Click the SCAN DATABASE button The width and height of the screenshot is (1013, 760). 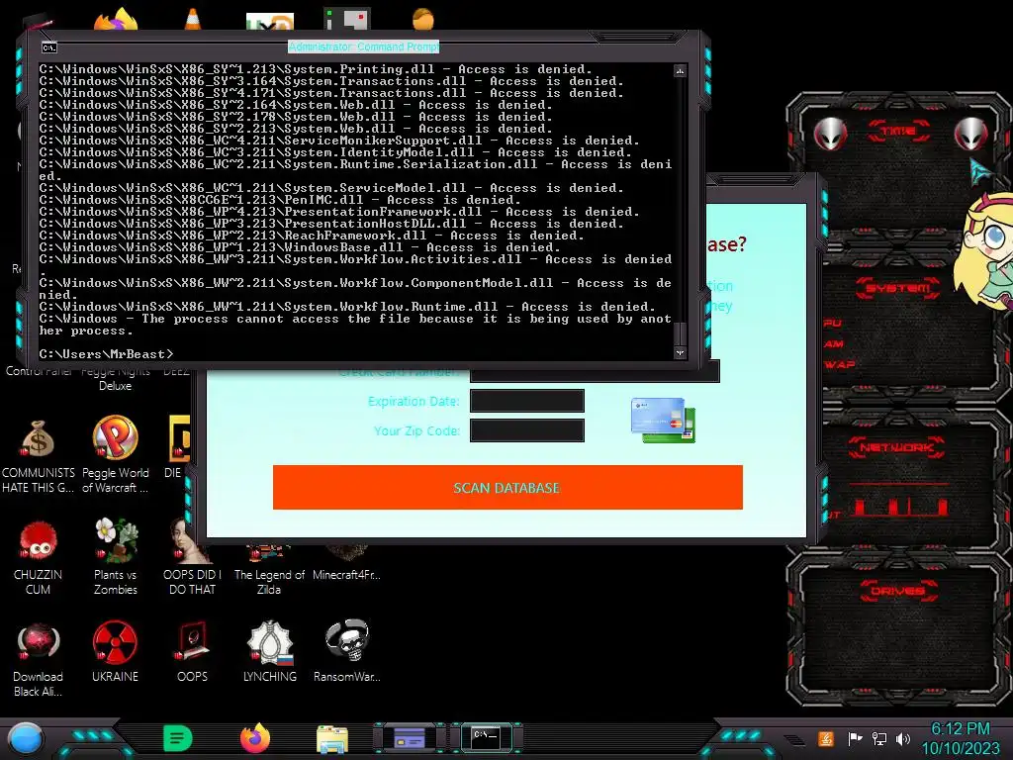pyautogui.click(x=507, y=487)
